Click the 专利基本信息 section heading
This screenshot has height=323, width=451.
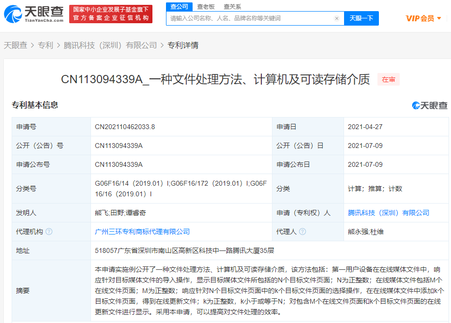(35, 105)
